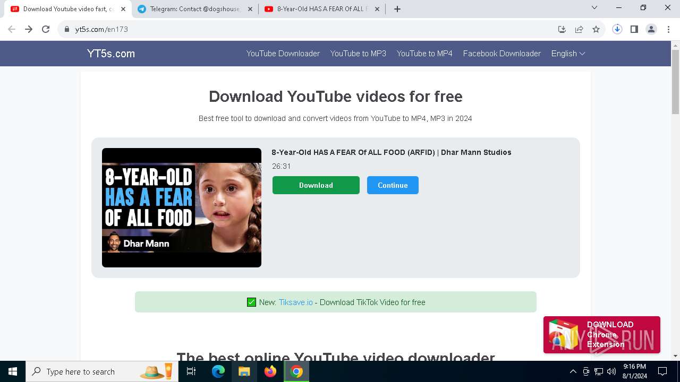This screenshot has height=382, width=680.
Task: Open Facebook Downloader menu item
Action: (x=502, y=54)
